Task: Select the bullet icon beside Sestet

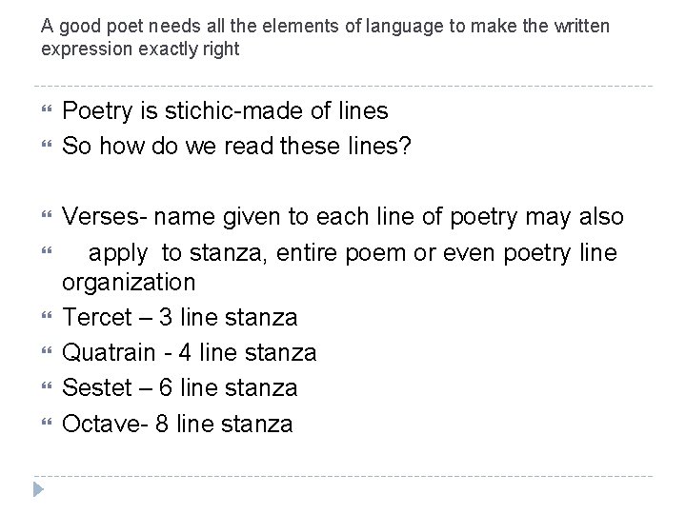Action: (45, 388)
